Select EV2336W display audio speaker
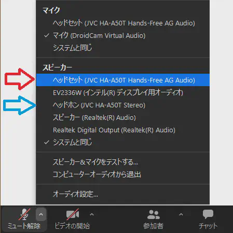This screenshot has width=233, height=233. 123,92
